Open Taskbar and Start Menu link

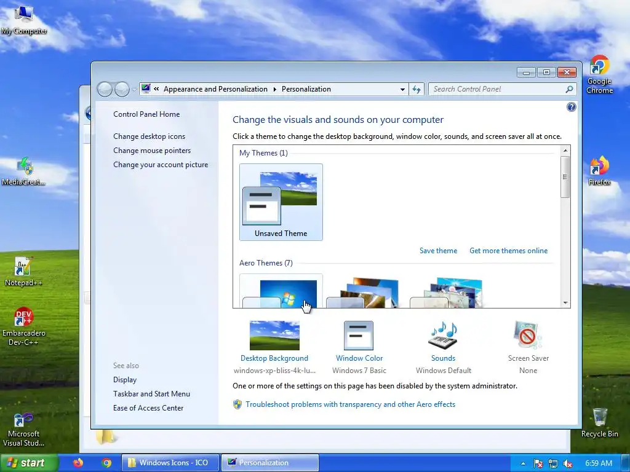point(151,394)
